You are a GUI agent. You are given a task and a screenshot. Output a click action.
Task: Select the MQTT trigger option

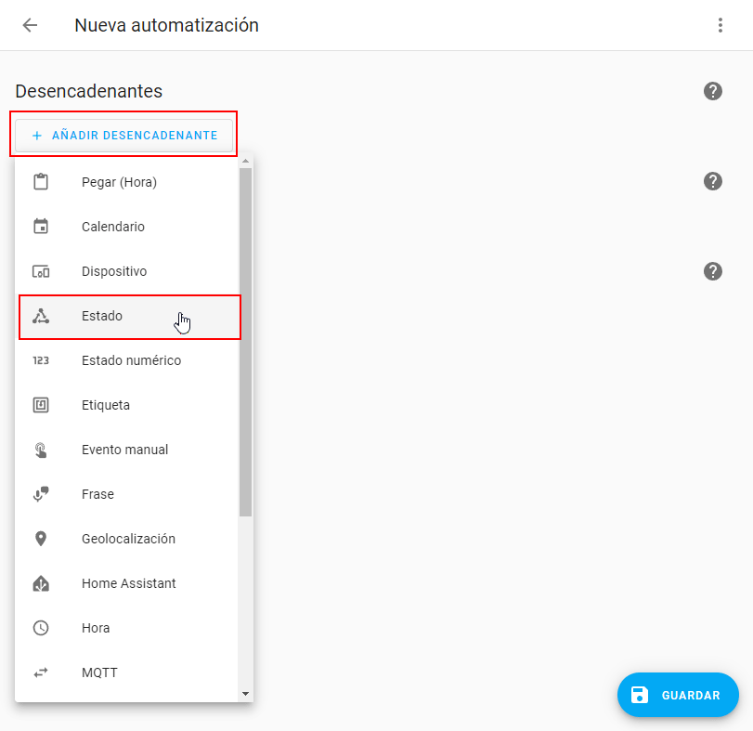click(99, 672)
